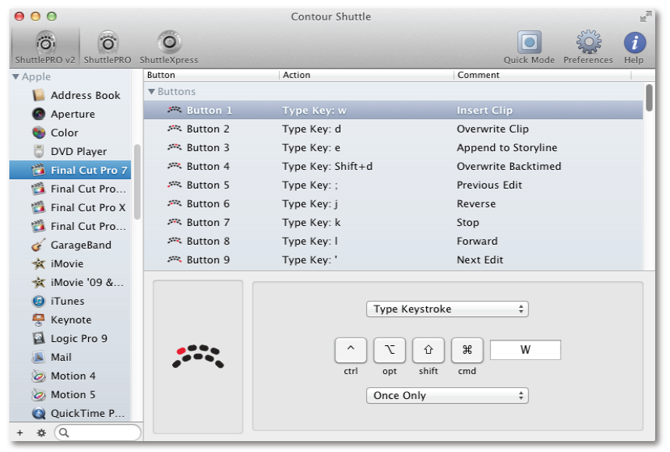Choose DVD Player in the app list

click(x=70, y=151)
